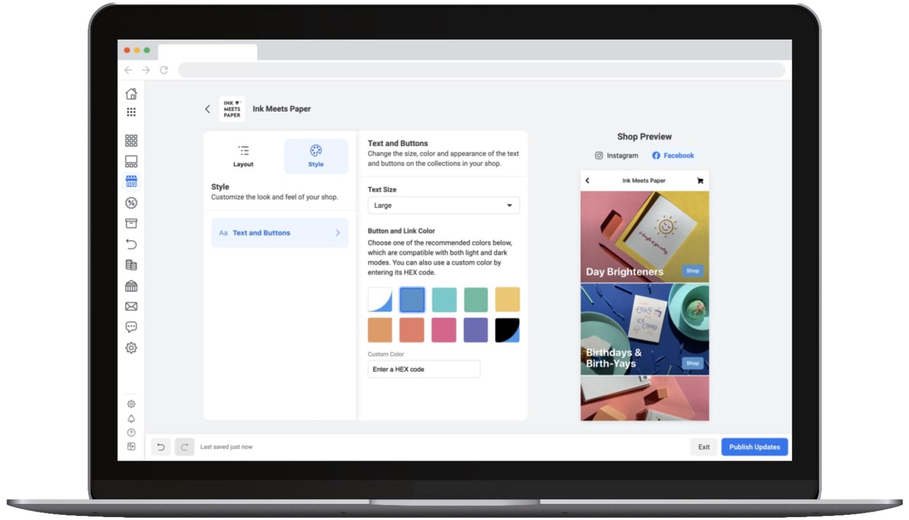909x520 pixels.
Task: Click the Exit button
Action: click(704, 447)
